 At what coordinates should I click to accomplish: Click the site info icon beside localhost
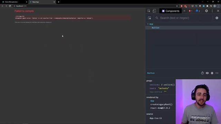pos(15,6)
